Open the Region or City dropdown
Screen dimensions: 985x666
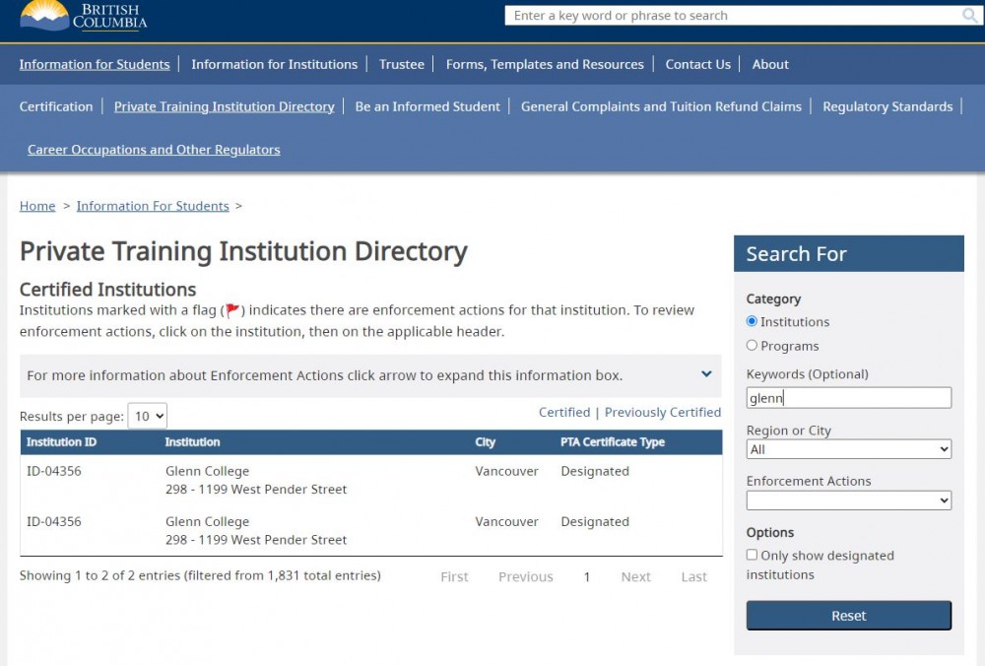[848, 449]
